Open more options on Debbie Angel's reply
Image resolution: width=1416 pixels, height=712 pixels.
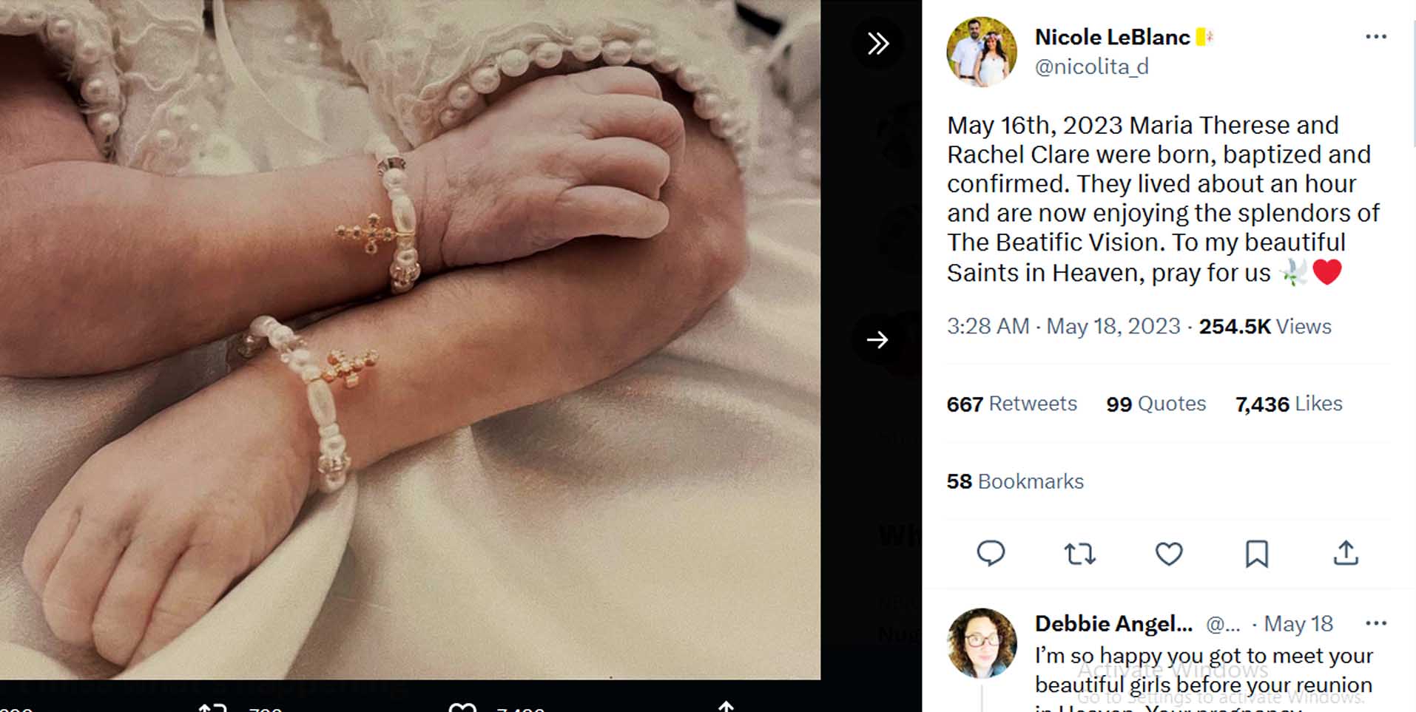1375,623
